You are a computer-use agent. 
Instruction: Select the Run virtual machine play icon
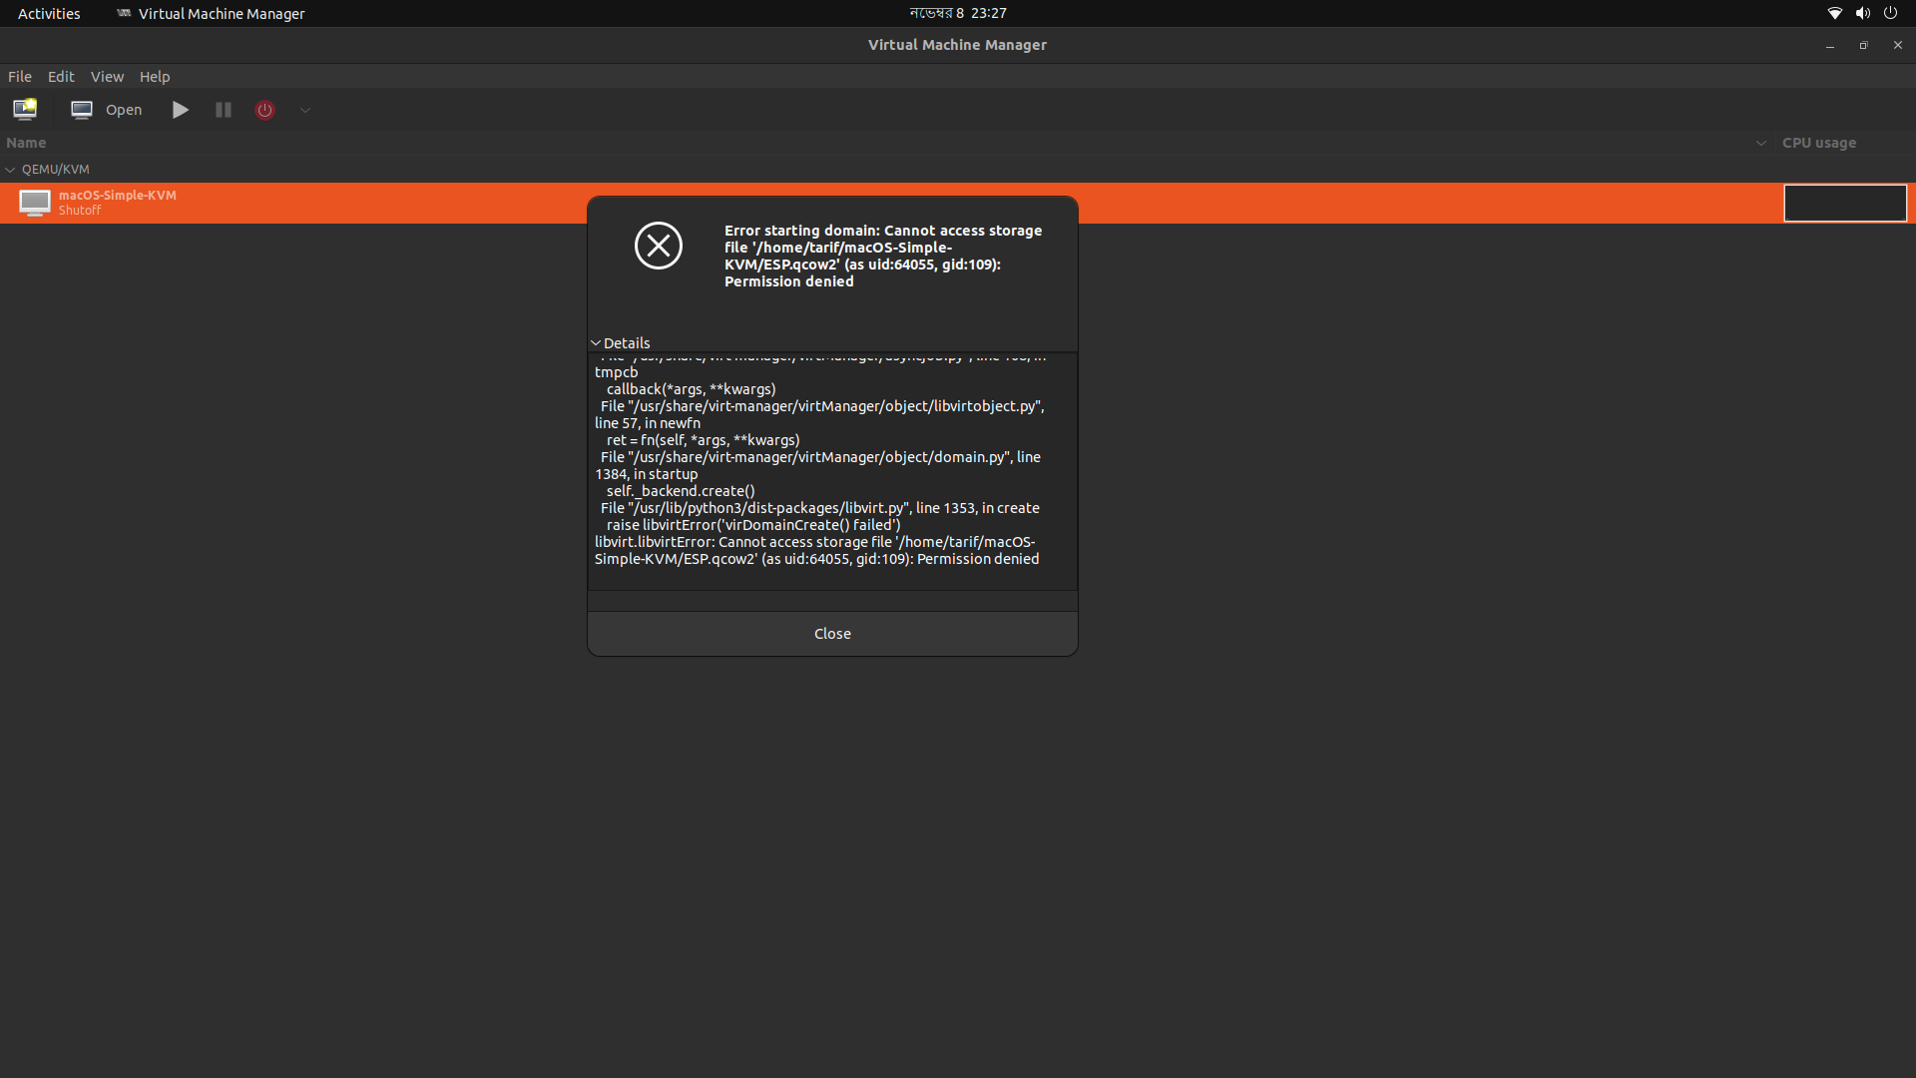point(180,110)
